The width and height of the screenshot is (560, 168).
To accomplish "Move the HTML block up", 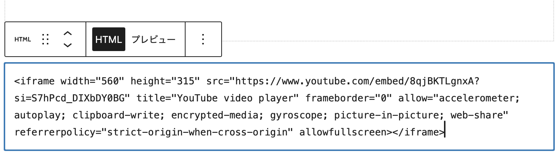I will pos(67,33).
